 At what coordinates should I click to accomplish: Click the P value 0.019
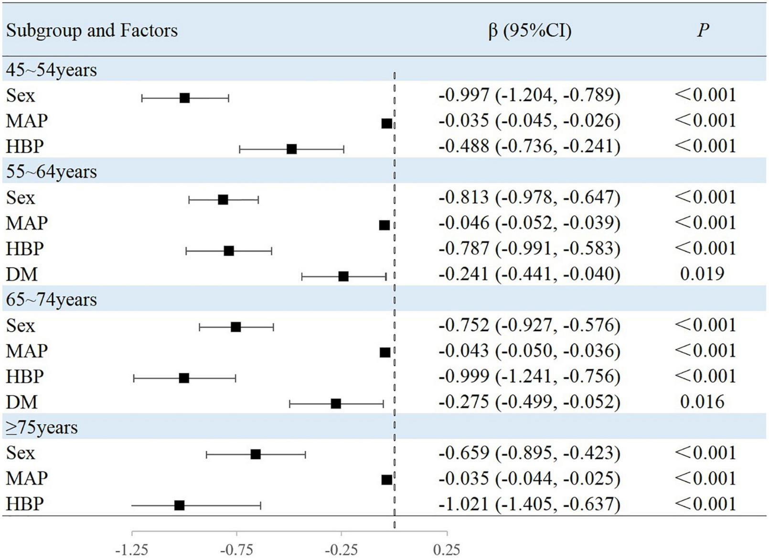click(702, 274)
